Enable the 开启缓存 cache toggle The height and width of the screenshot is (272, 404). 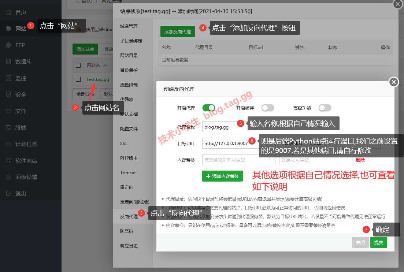[x=267, y=108]
